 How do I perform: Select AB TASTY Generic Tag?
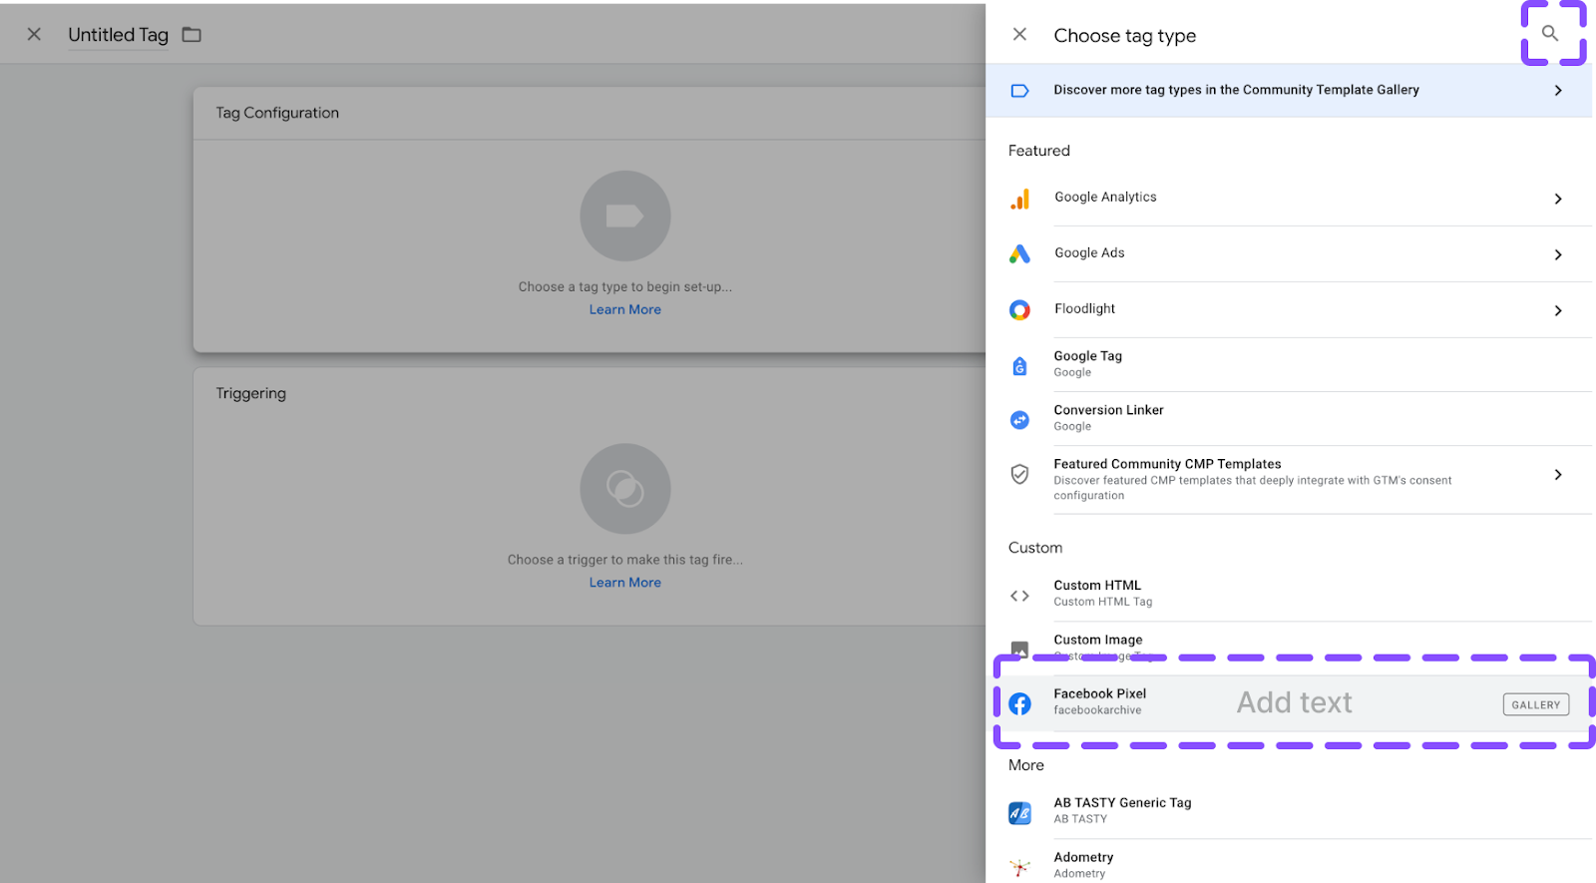pos(1122,810)
